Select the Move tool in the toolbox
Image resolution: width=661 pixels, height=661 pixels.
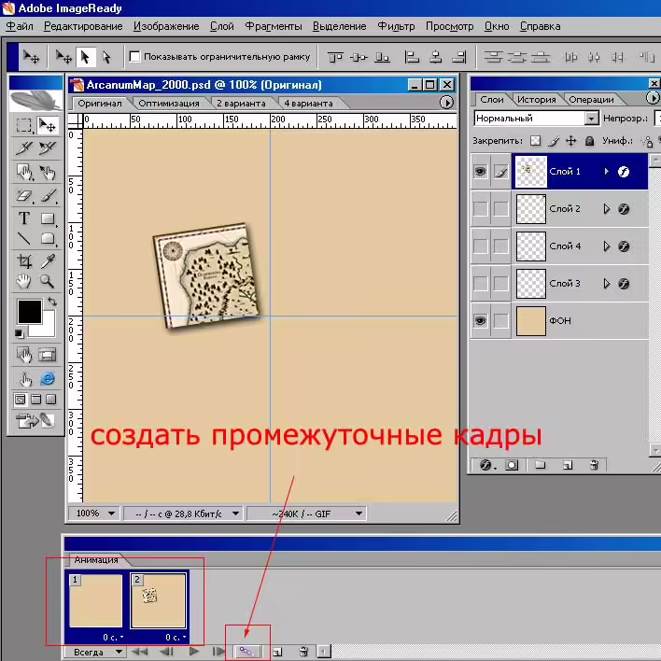click(48, 126)
